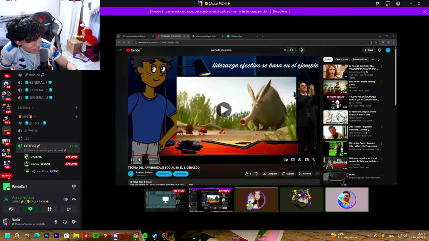Enter fullscreen in the YouTube player
Viewport: 429px width, 241px height.
[314, 160]
